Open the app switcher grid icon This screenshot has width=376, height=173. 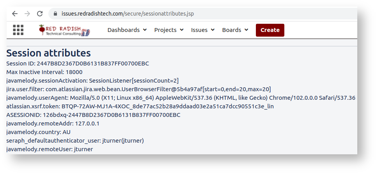click(18, 30)
